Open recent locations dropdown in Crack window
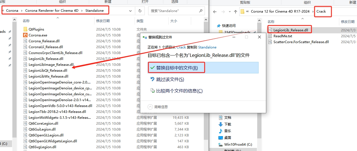This screenshot has height=151, width=357. [x=229, y=12]
